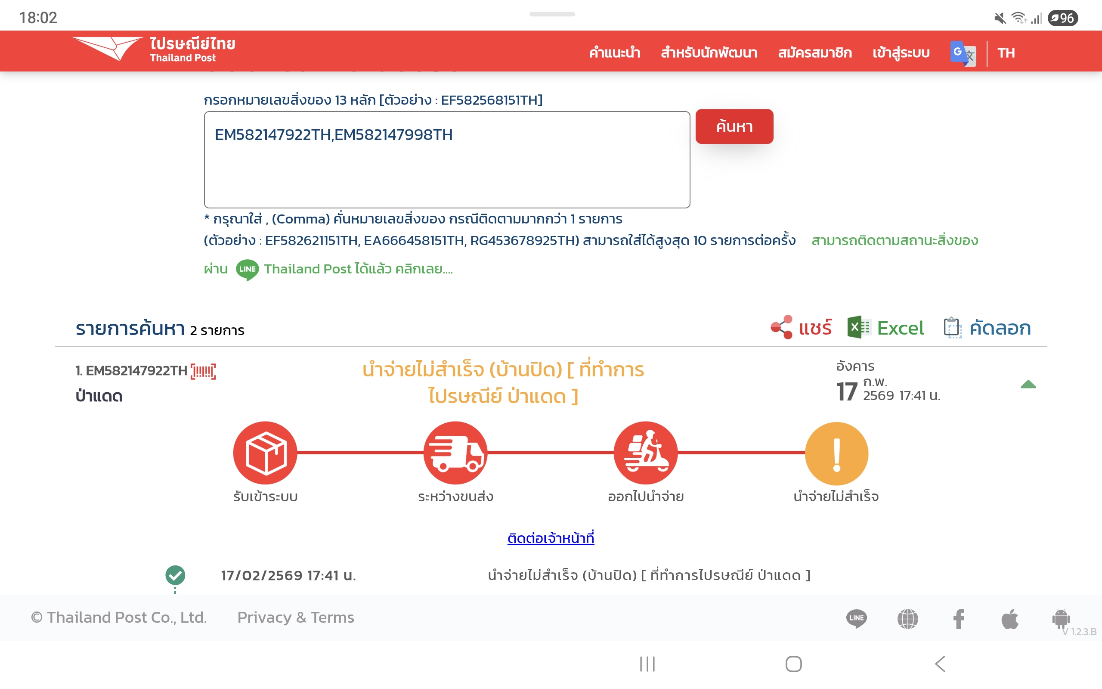Click the share (แชร์) icon
The width and height of the screenshot is (1102, 689).
[x=781, y=328]
